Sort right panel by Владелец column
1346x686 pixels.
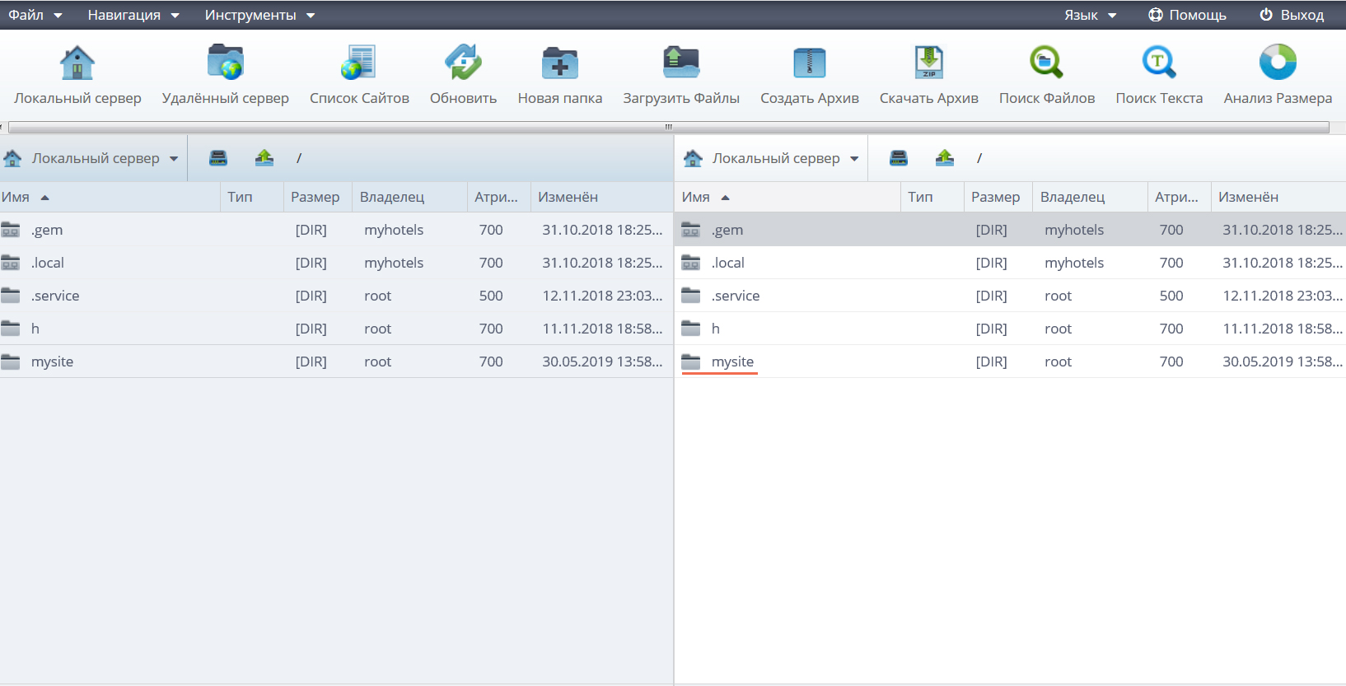pos(1090,197)
